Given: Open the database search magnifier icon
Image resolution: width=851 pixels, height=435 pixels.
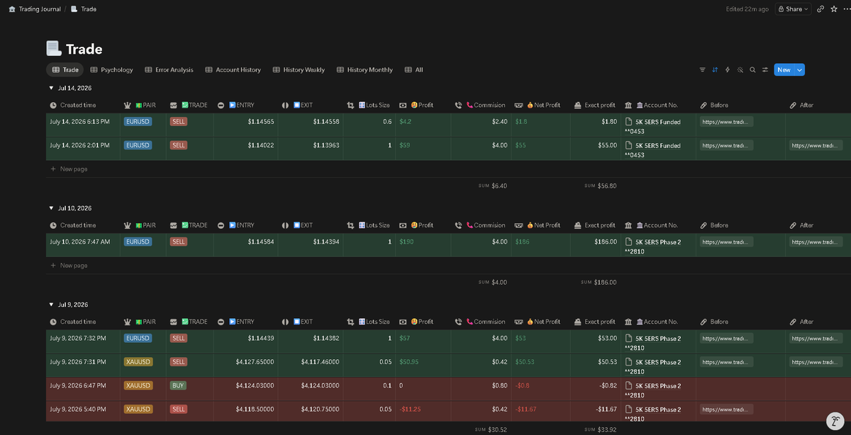Looking at the screenshot, I should point(752,70).
